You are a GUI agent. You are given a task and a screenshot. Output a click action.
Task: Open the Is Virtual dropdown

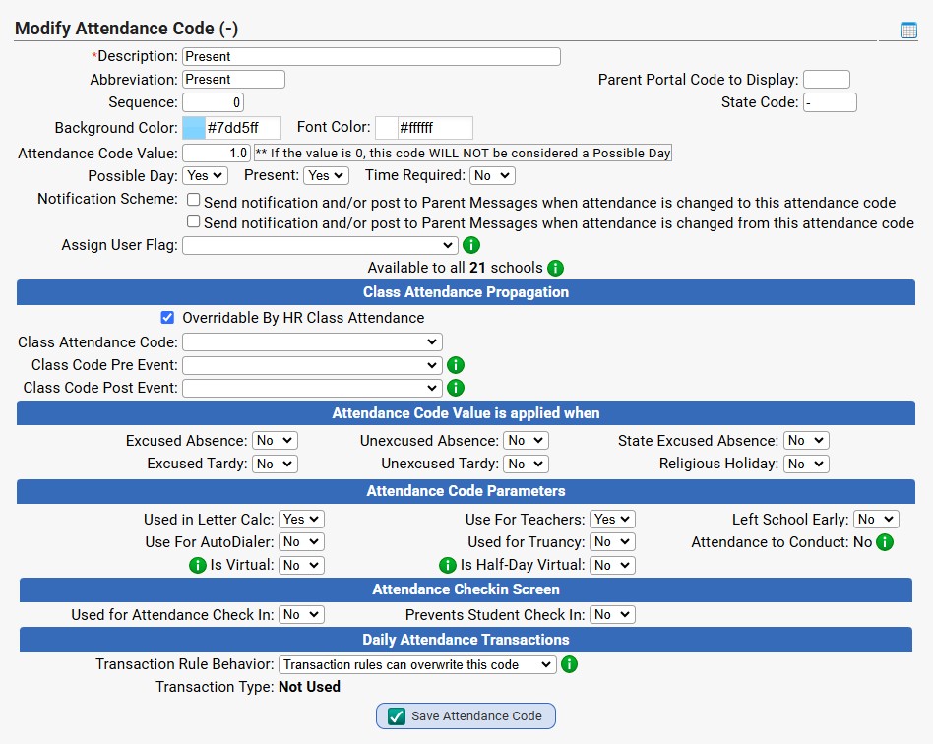pyautogui.click(x=302, y=565)
